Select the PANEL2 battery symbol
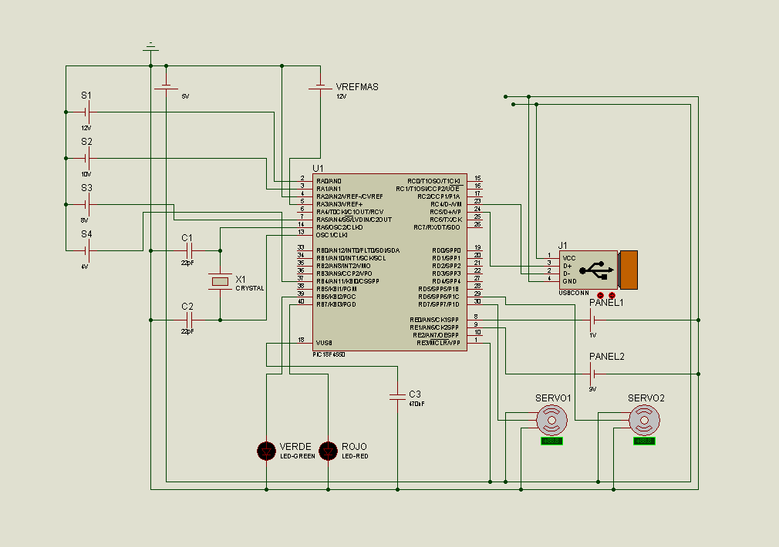Screen dimensions: 779x547 (x=592, y=374)
